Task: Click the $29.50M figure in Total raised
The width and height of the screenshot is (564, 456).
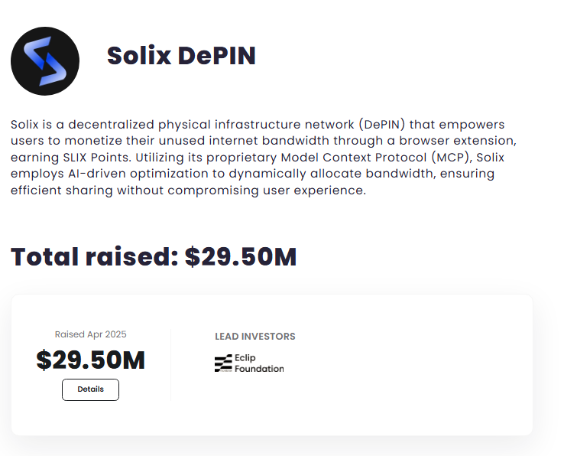Action: tap(241, 257)
